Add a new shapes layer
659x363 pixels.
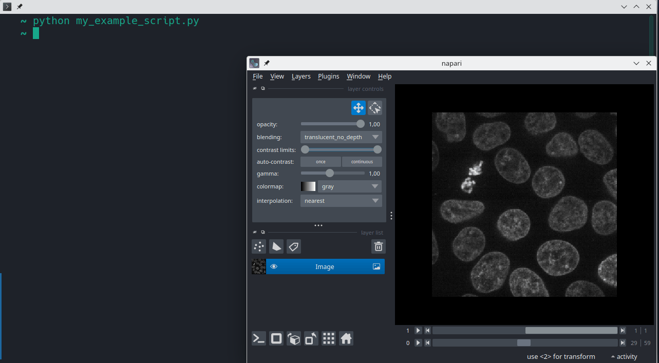point(276,246)
